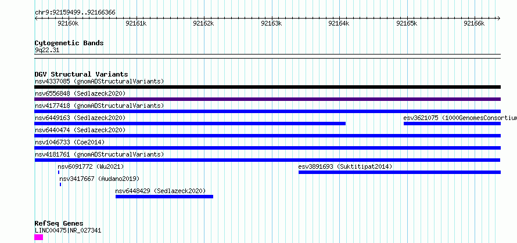
Task: Click the 92165k ruler position
Action: [x=407, y=23]
